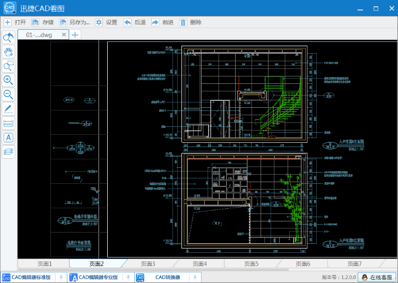Click the Open (打开) plus icon
The image size is (398, 283).
coord(7,22)
